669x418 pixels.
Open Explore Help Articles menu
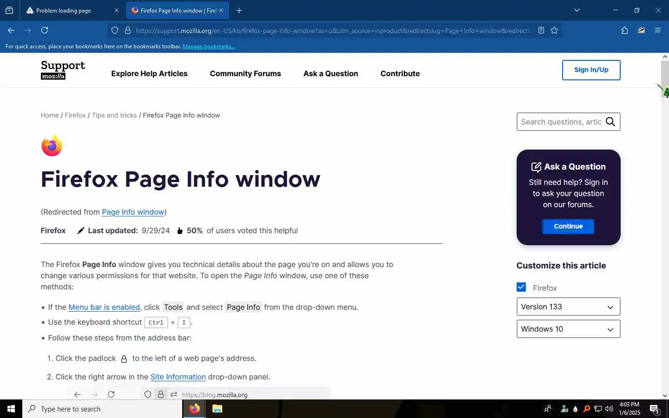point(149,73)
